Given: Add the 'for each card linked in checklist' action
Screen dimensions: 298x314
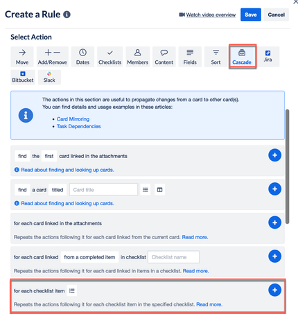Looking at the screenshot, I should tap(274, 256).
